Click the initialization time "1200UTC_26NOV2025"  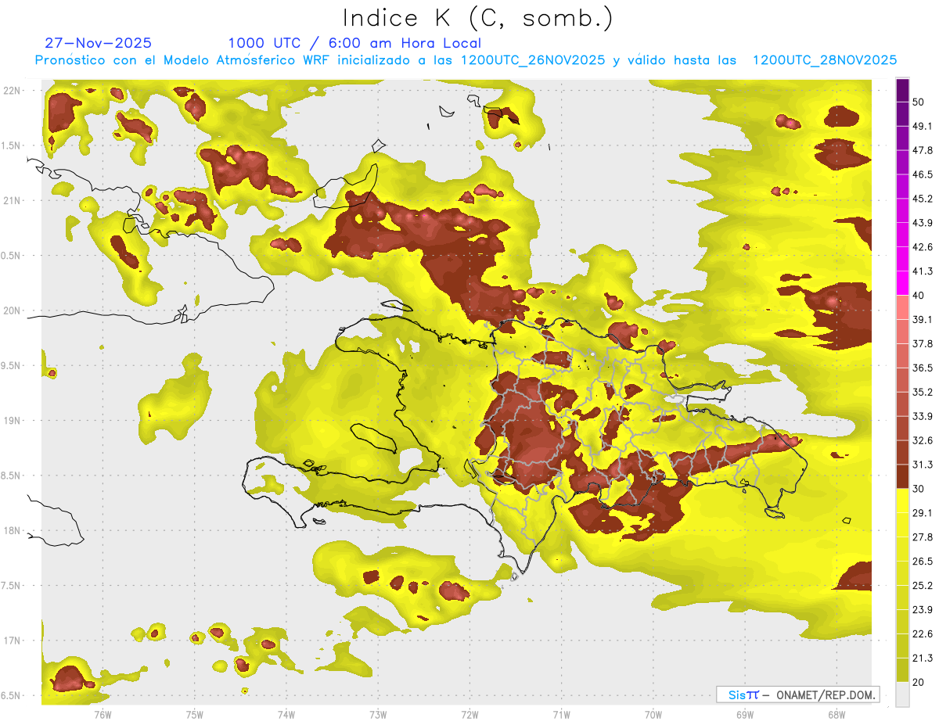pos(533,60)
